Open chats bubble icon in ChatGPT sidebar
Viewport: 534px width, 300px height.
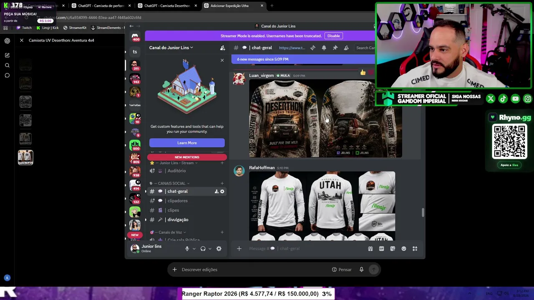pos(7,75)
